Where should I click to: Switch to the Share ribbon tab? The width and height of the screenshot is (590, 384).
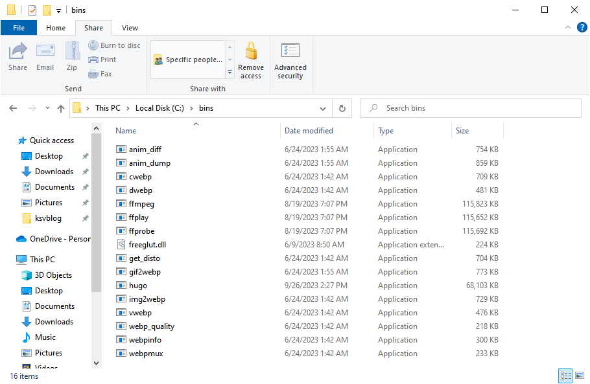click(x=94, y=28)
